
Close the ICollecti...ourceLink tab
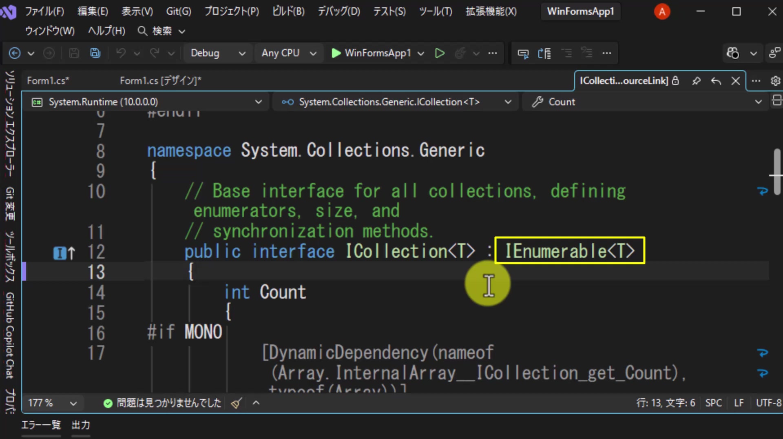(736, 81)
